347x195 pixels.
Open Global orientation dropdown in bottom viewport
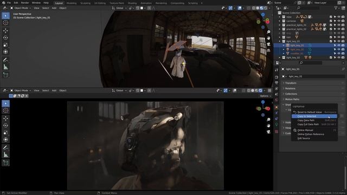pos(119,90)
